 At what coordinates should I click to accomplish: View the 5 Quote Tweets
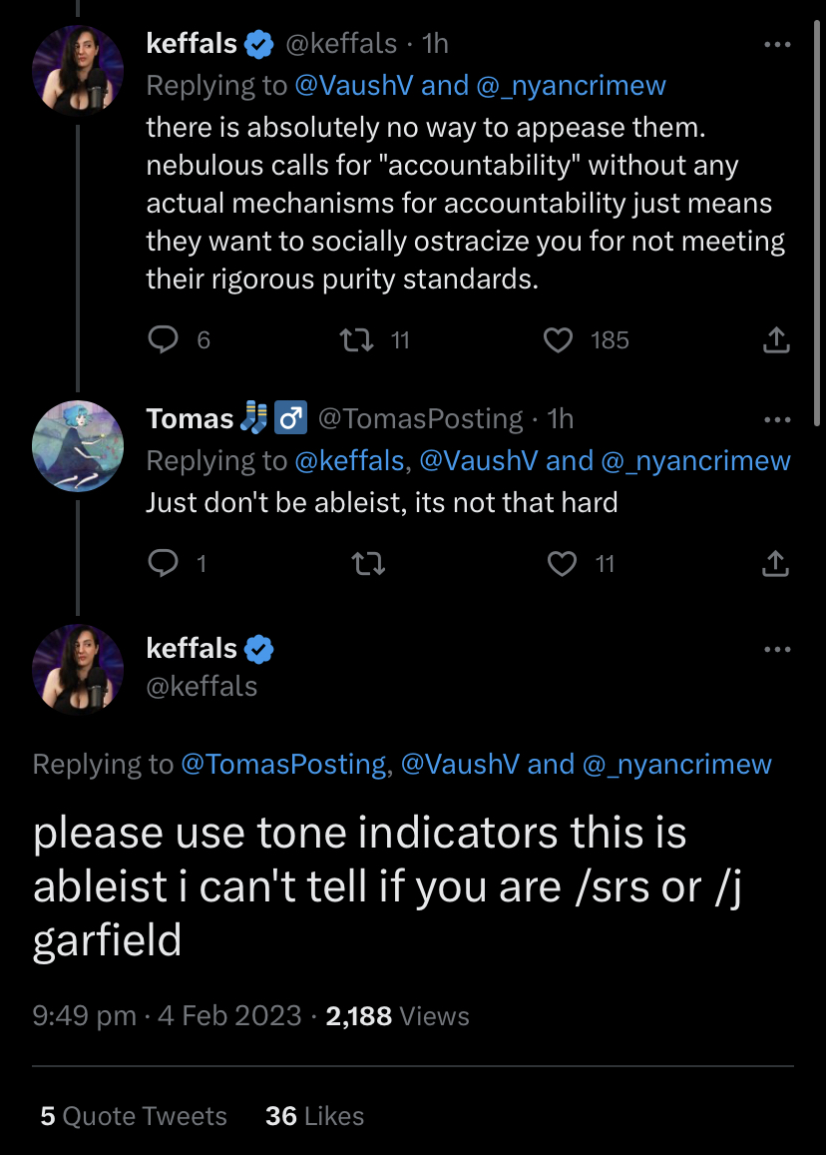click(x=134, y=1116)
